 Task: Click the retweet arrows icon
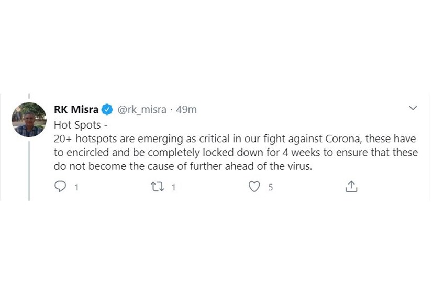click(x=157, y=187)
